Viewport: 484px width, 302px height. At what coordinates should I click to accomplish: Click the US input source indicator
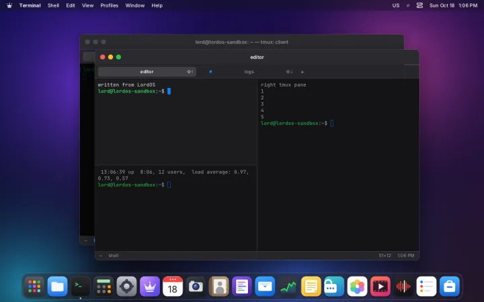tap(396, 5)
